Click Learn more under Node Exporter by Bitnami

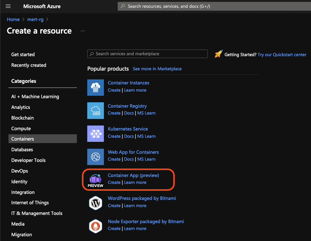135,229
